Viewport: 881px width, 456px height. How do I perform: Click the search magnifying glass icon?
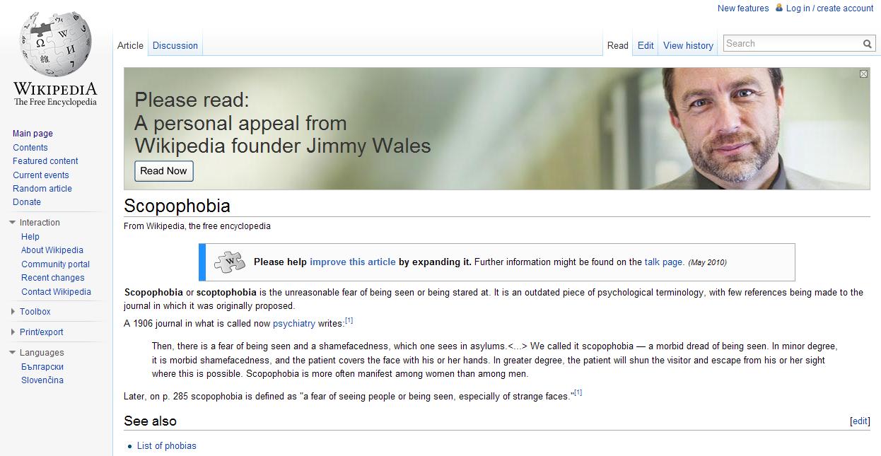pos(867,44)
